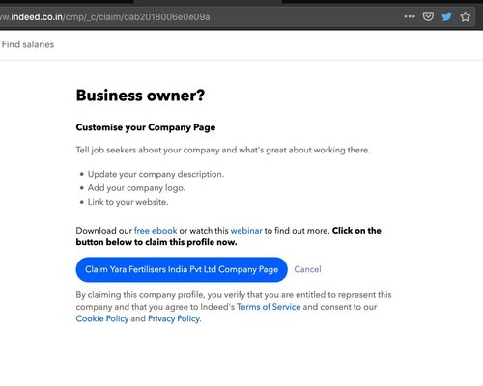Click the Twitter bird icon in address bar
Image resolution: width=483 pixels, height=386 pixels.
click(446, 16)
